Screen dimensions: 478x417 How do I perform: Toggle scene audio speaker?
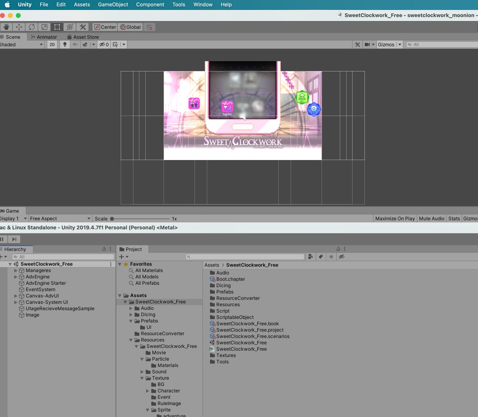pos(75,45)
